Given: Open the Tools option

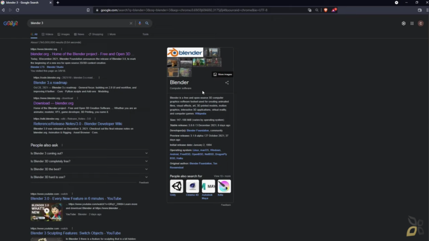Looking at the screenshot, I should pyautogui.click(x=145, y=34).
